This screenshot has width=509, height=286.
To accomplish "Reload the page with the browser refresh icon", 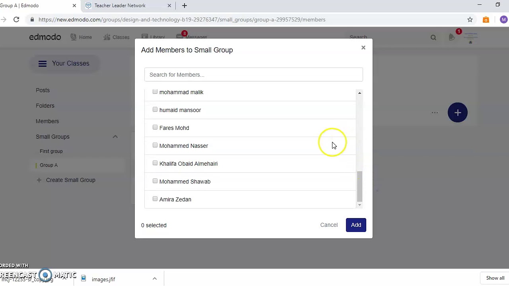I will coord(16,19).
